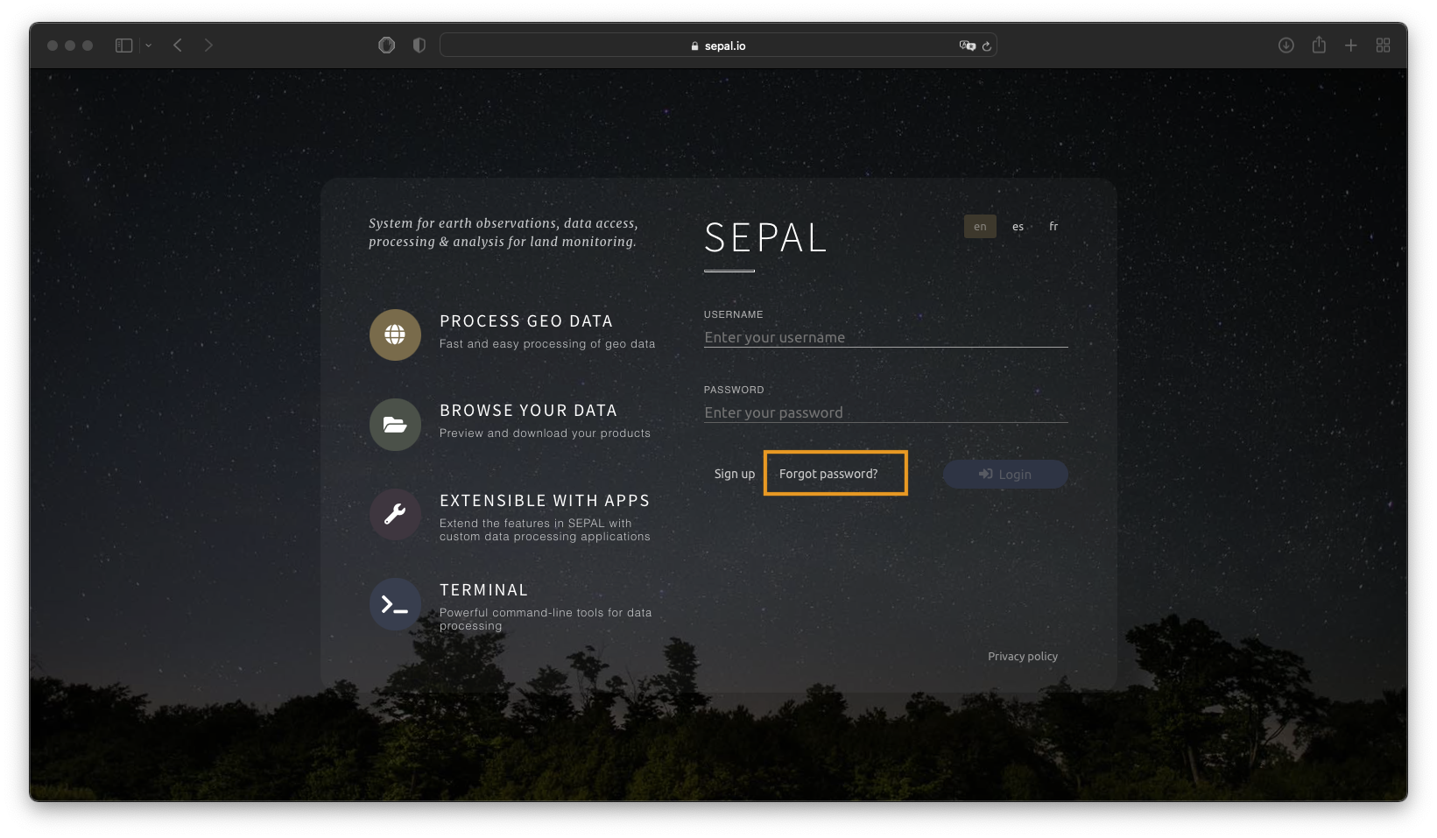Click the privacy shield icon beside address bar

419,46
